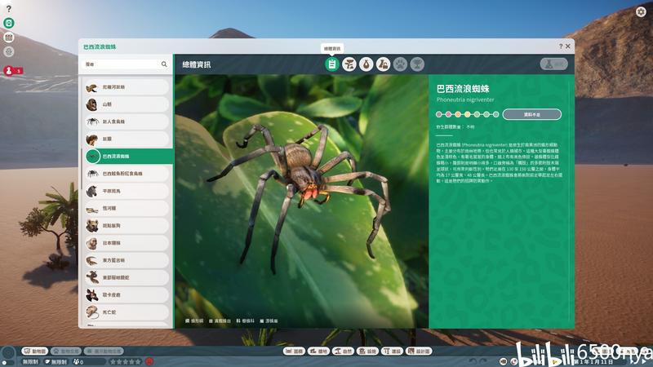Screen dimensions: 653x367
Task: Open the fourth brown terrain tab icon
Action: 383,64
